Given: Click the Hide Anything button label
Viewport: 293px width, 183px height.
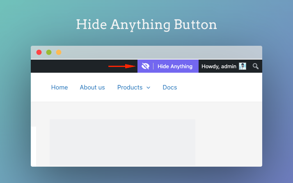Looking at the screenshot, I should pos(175,67).
